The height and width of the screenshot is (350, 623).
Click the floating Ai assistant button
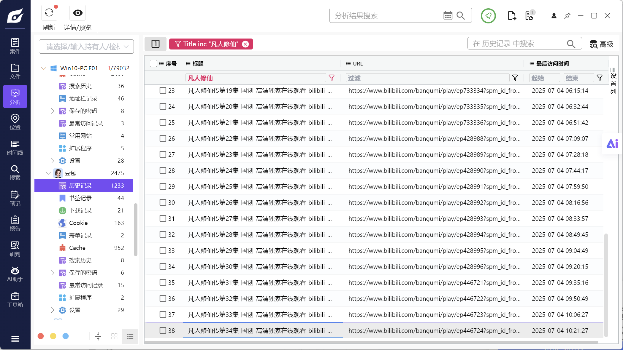coord(612,144)
